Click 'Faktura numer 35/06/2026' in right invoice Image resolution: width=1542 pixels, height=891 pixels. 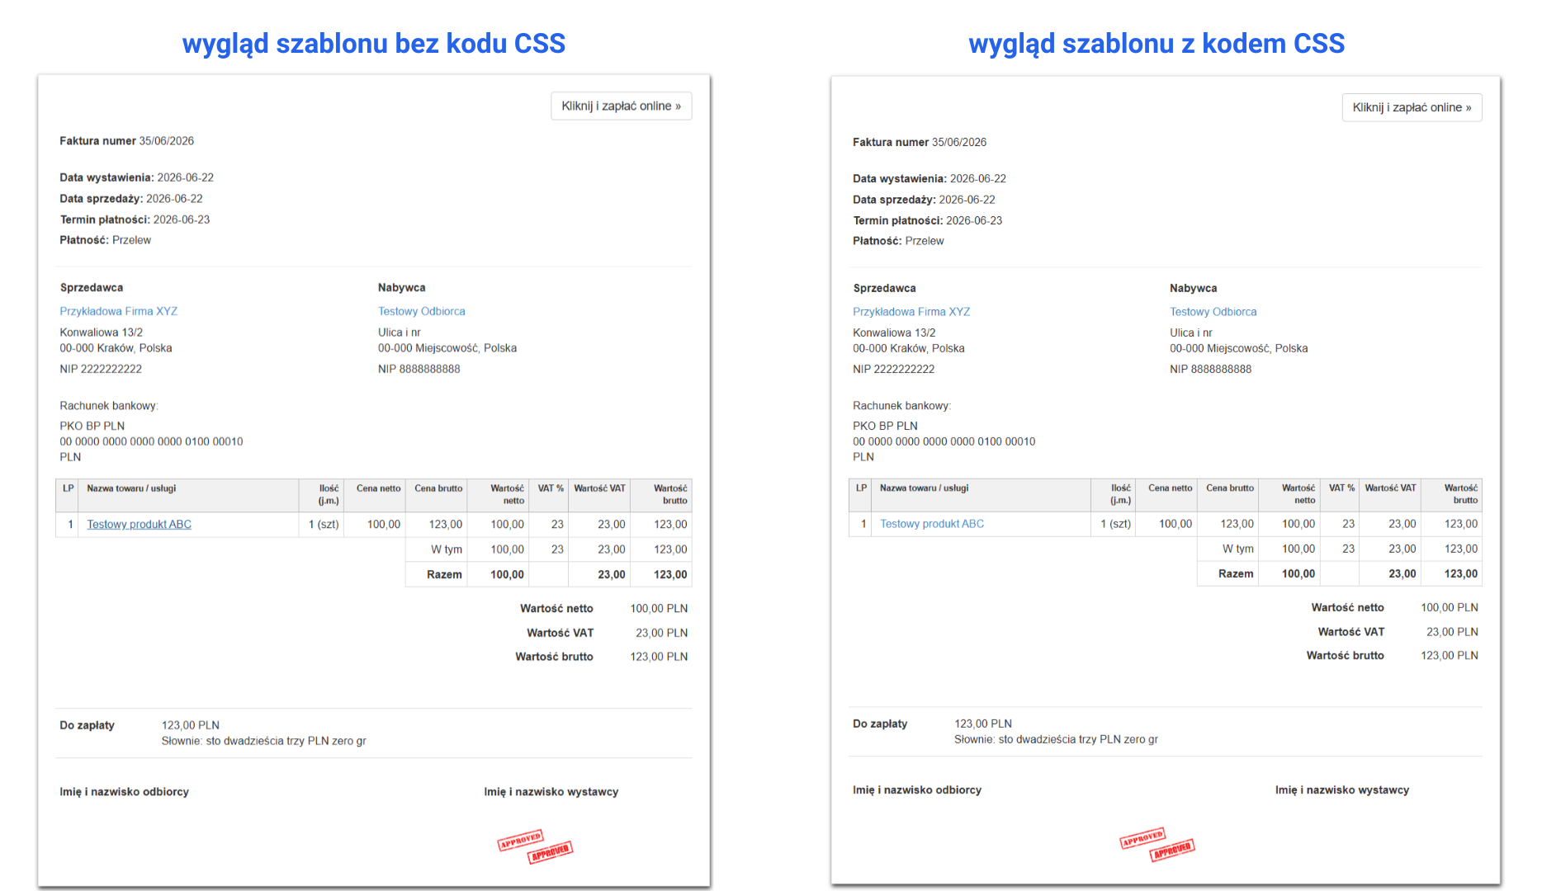click(920, 142)
